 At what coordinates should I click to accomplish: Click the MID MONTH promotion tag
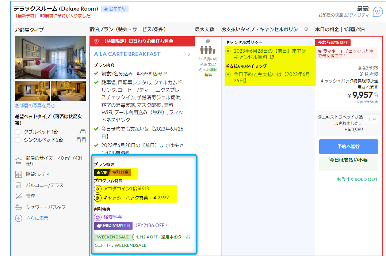coord(113,226)
